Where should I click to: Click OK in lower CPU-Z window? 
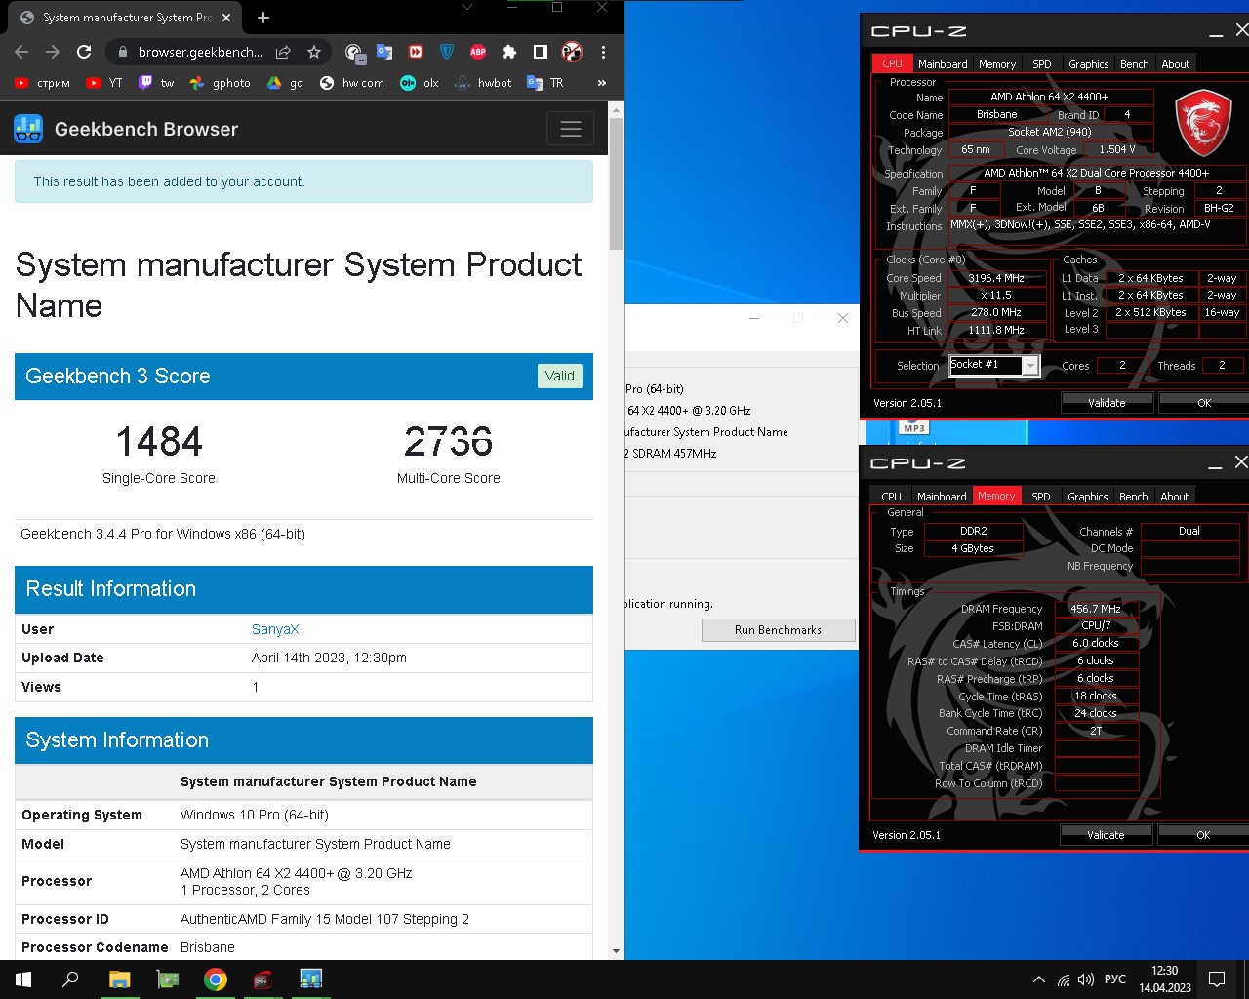(1203, 835)
